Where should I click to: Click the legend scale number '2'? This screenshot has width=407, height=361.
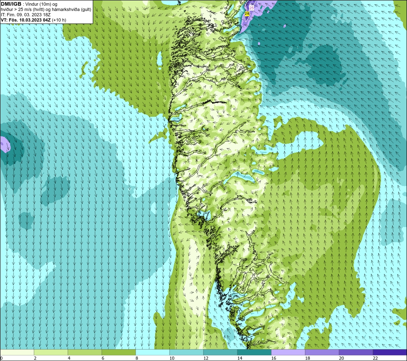pyautogui.click(x=35, y=358)
